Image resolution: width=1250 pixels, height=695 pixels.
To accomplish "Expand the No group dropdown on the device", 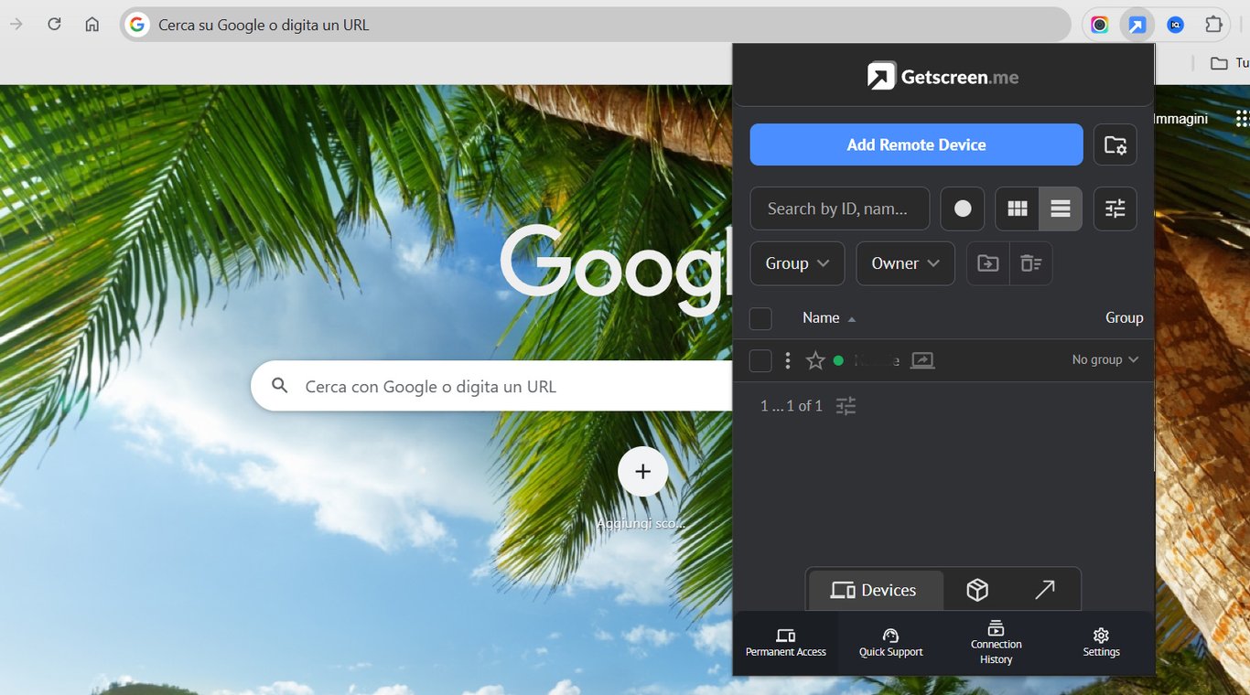I will coord(1105,359).
